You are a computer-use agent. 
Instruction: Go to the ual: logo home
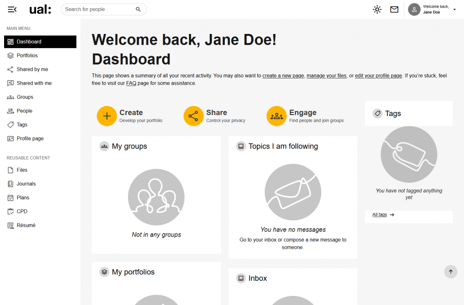40,10
